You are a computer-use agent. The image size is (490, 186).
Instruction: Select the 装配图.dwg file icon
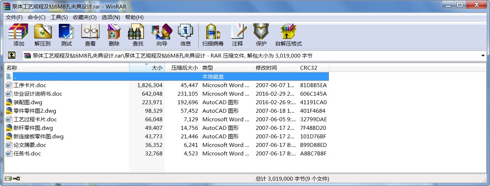coord(9,102)
